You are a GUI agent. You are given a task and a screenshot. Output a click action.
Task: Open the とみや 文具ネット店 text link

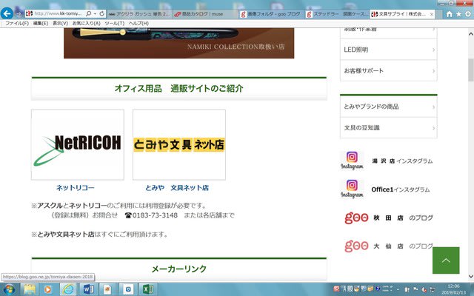[x=177, y=187]
